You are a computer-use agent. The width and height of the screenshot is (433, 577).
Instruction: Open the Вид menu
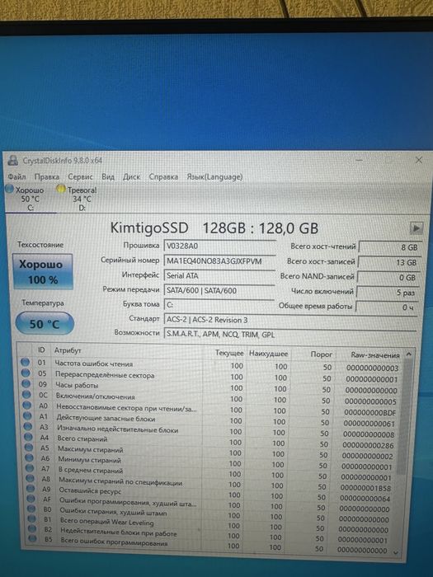pos(108,177)
